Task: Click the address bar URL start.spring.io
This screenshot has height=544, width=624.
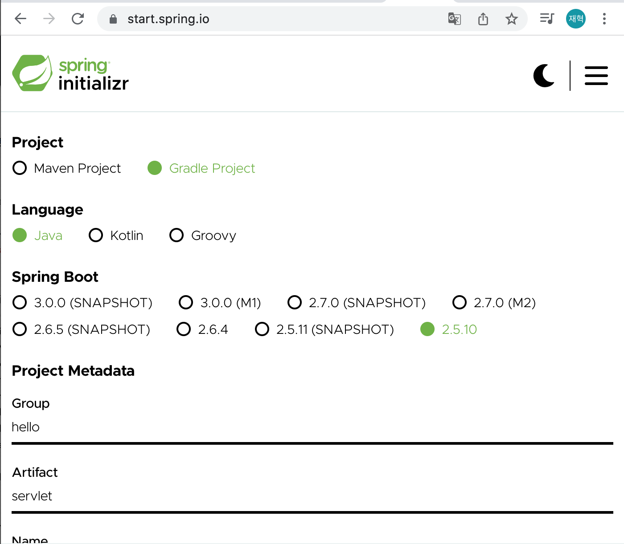Action: pos(168,19)
